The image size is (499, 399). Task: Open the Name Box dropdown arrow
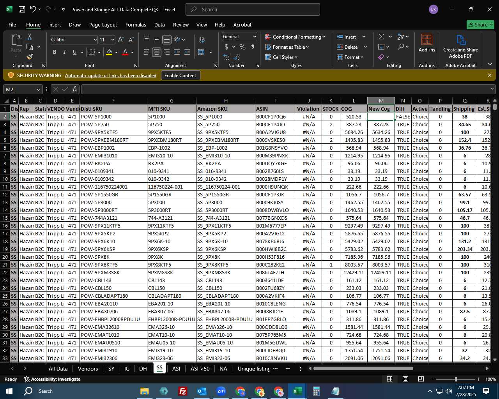point(38,90)
